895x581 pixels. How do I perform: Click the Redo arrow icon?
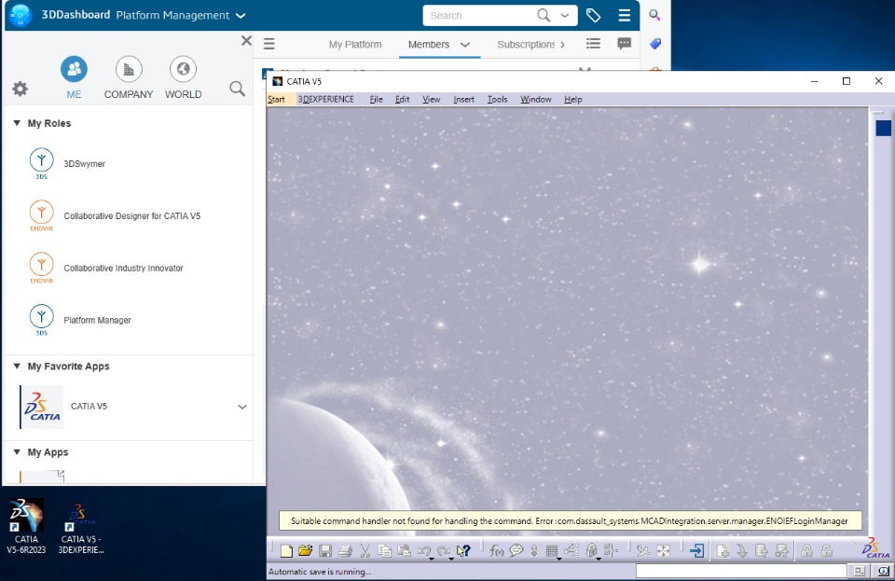[x=444, y=551]
